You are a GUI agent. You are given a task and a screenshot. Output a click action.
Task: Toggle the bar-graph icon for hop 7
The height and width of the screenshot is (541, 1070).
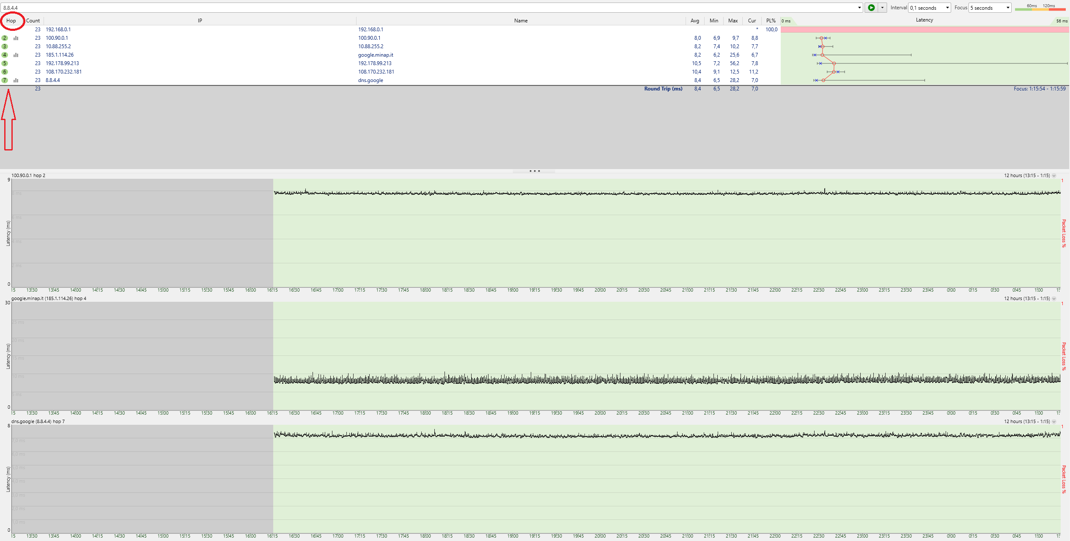pos(16,80)
